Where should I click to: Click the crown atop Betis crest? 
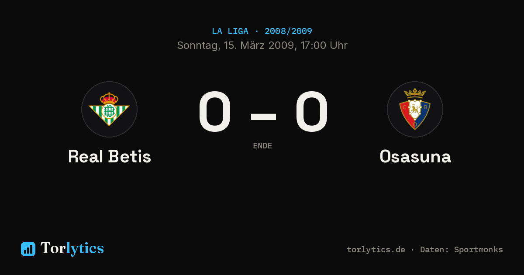pyautogui.click(x=109, y=97)
